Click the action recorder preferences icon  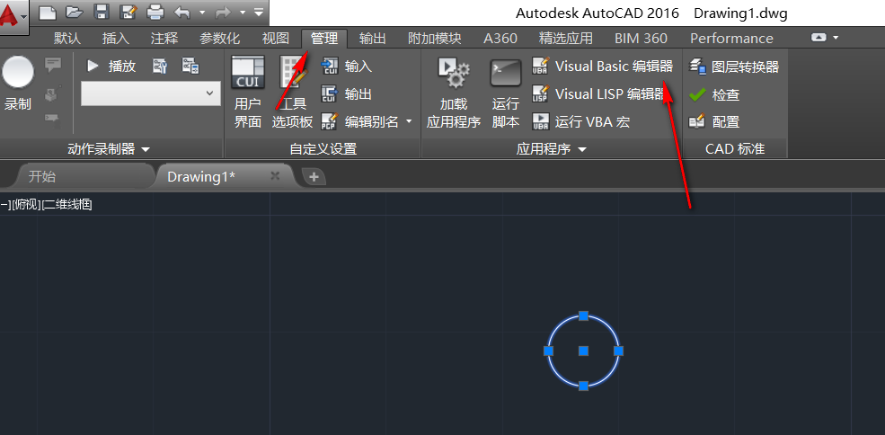click(x=160, y=67)
